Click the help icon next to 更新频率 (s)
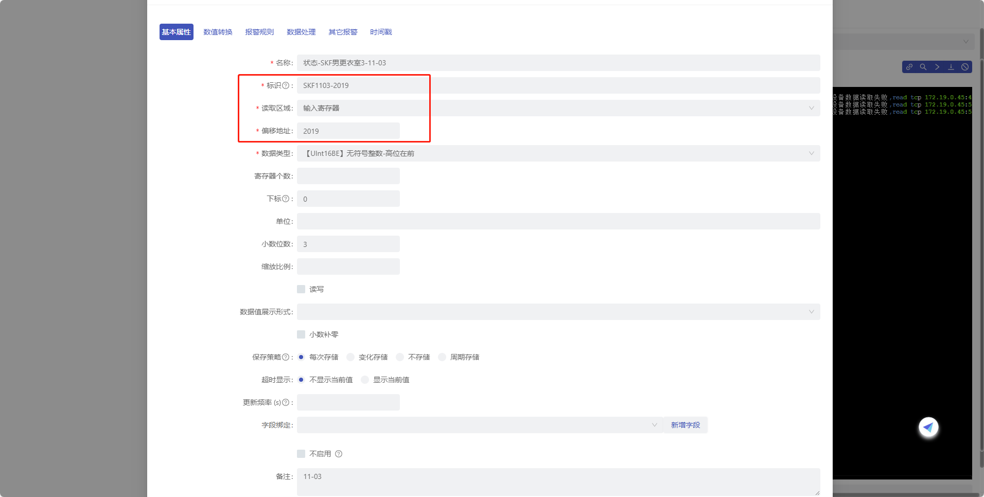The width and height of the screenshot is (984, 497). coord(286,402)
